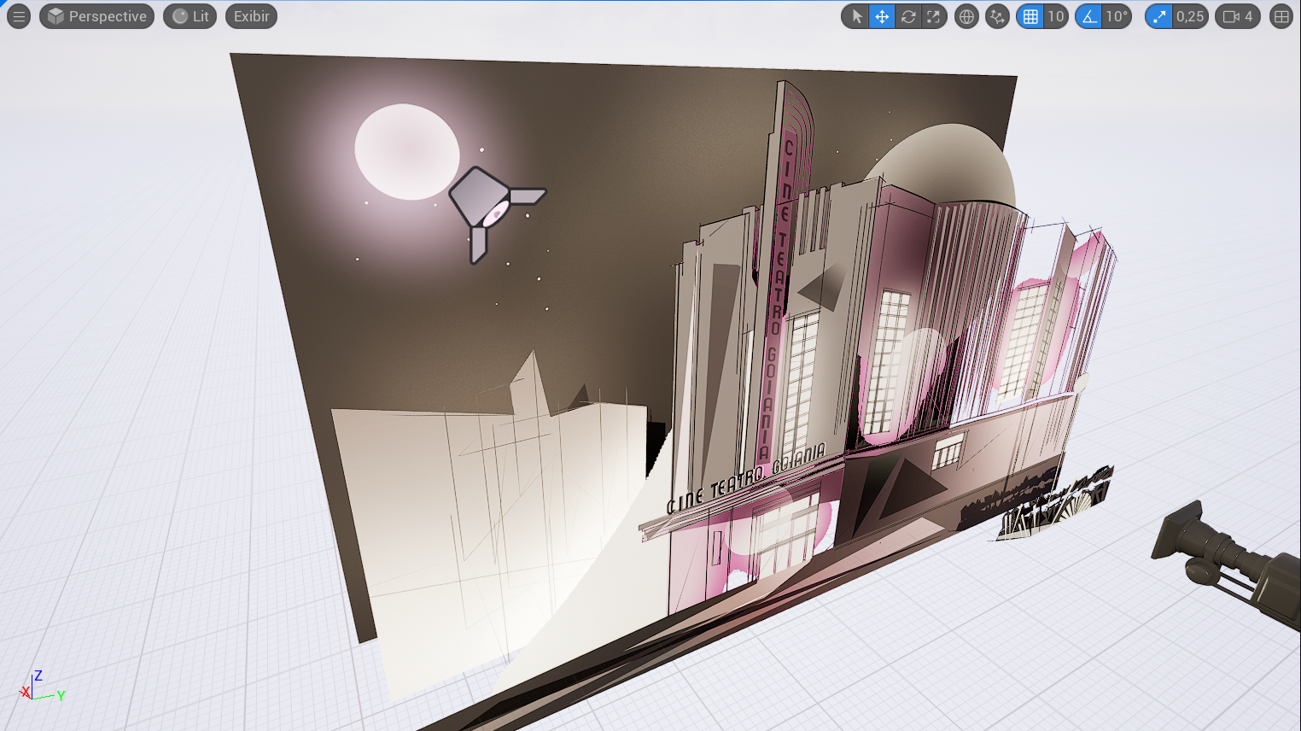Open scale snap value 0,25 dropdown
1301x731 pixels.
[1190, 16]
